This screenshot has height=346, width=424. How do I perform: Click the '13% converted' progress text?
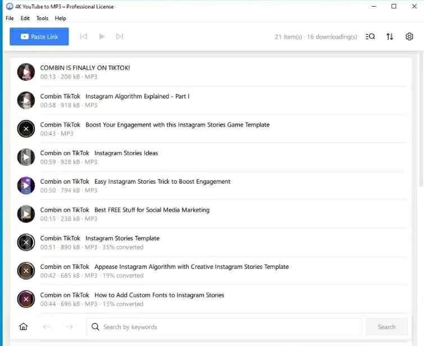(123, 304)
